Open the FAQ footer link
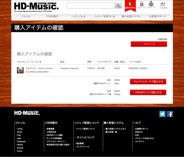This screenshot has height=157, width=184. (x=137, y=135)
